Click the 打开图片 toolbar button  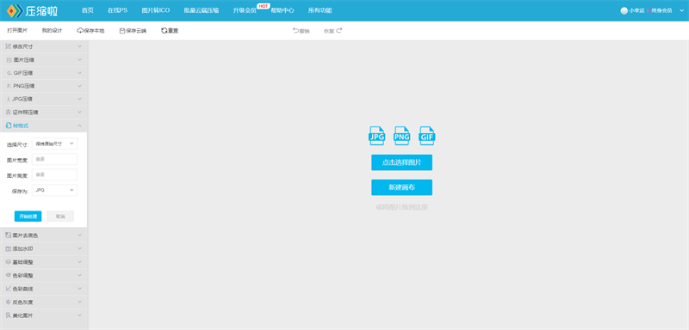click(x=17, y=31)
